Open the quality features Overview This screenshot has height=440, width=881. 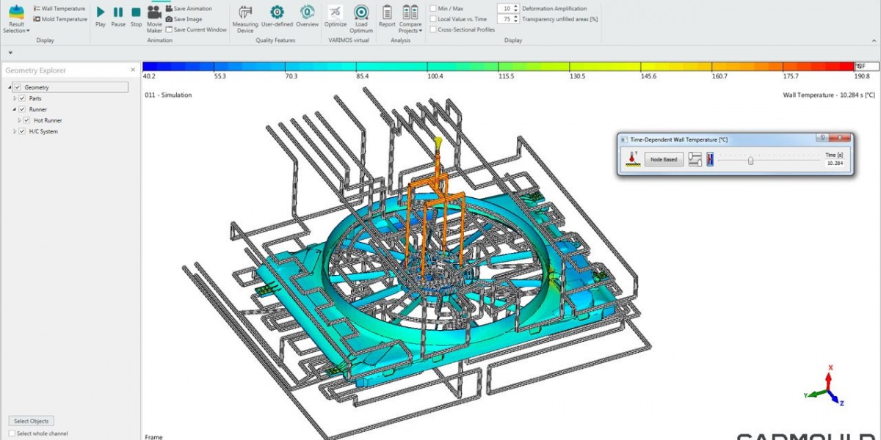click(307, 13)
